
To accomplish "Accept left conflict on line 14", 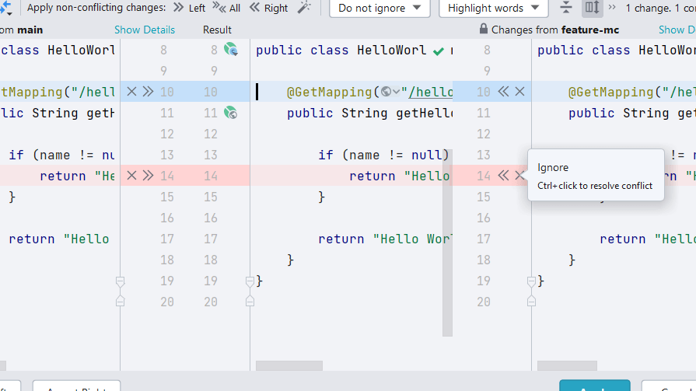I will pyautogui.click(x=148, y=176).
